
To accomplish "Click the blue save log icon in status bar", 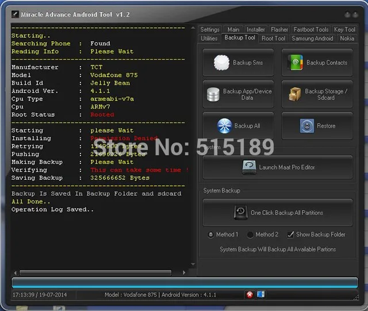I will tap(260, 294).
